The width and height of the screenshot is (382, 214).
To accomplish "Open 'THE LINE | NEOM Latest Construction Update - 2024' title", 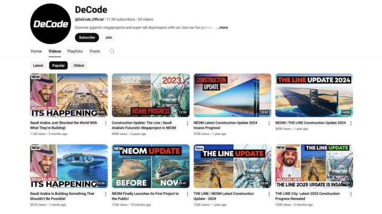I will [224, 196].
